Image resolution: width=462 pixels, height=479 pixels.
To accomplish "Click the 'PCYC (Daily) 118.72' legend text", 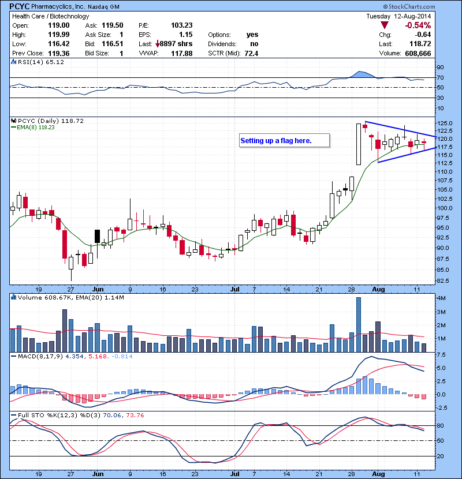I will [x=50, y=121].
